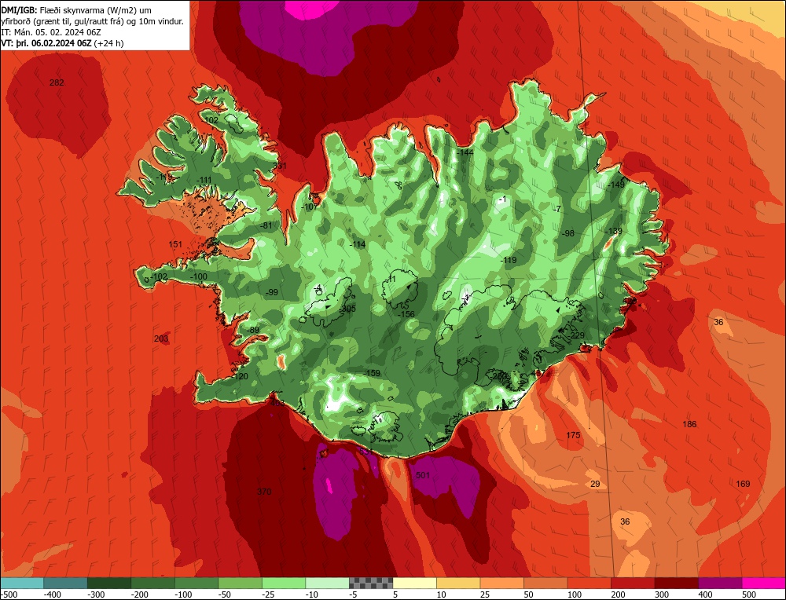This screenshot has height=600, width=786.
Task: Pick the legend swatch between -100 and -50
Action: (196, 583)
